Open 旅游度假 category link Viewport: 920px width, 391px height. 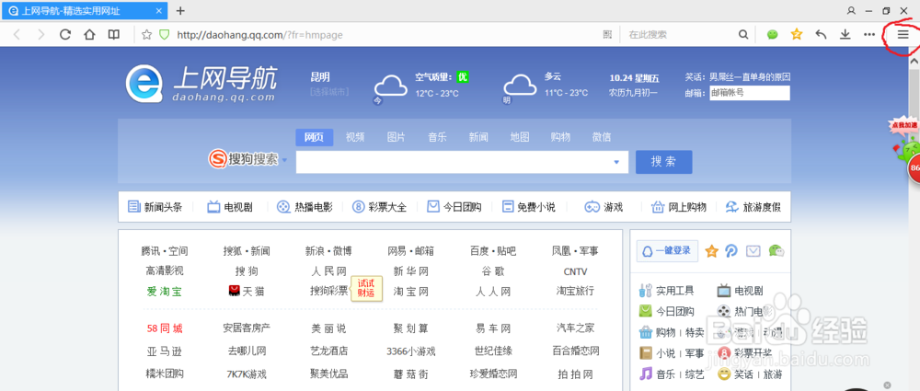(x=753, y=207)
